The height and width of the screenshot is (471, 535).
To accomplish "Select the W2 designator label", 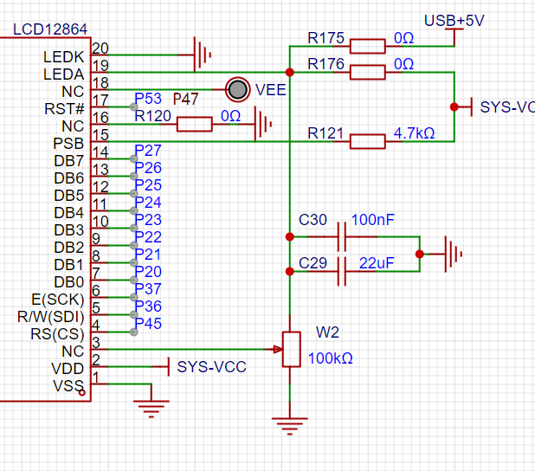I will pos(327,332).
